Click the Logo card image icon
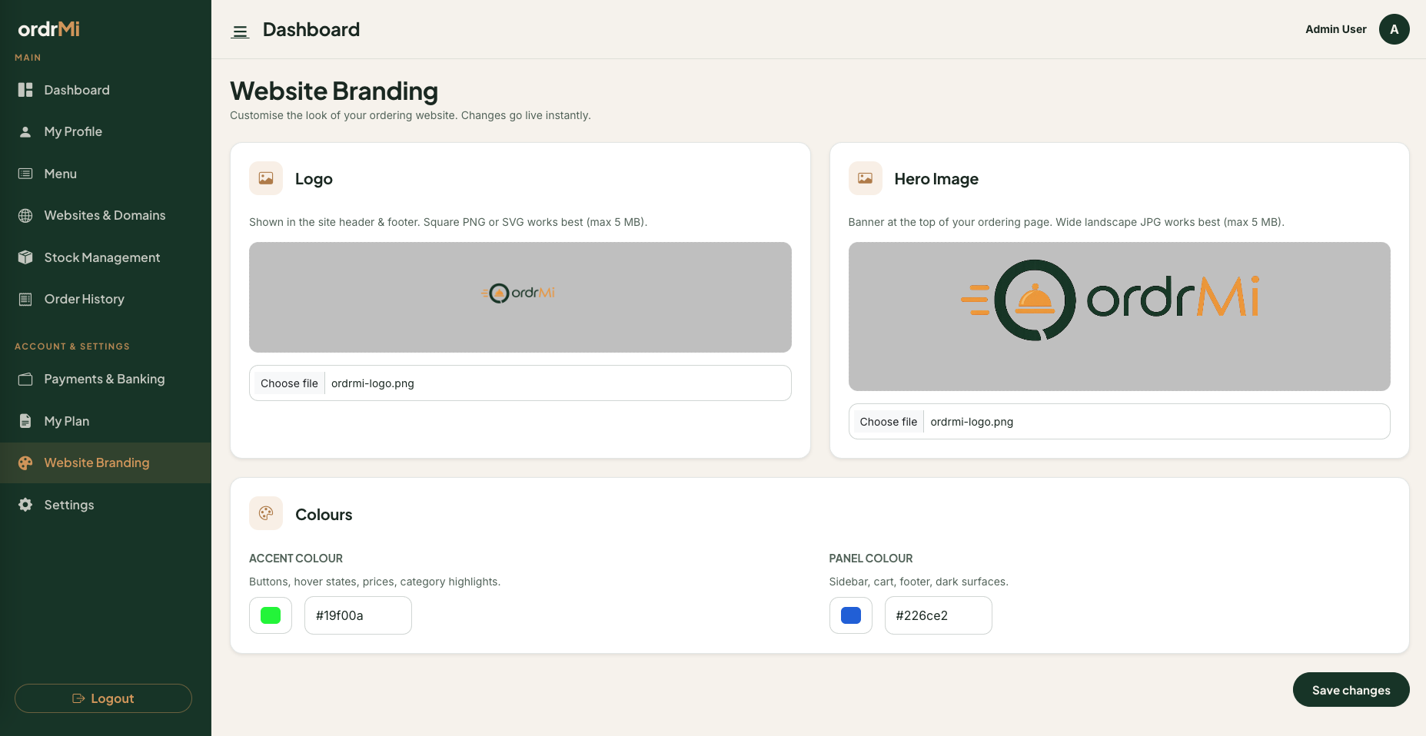 [266, 178]
